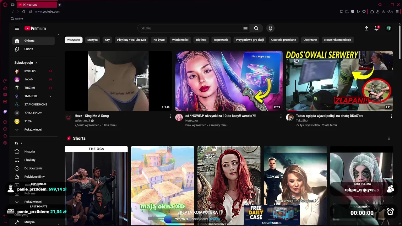Open the ad blocker shield icon

pos(353,12)
